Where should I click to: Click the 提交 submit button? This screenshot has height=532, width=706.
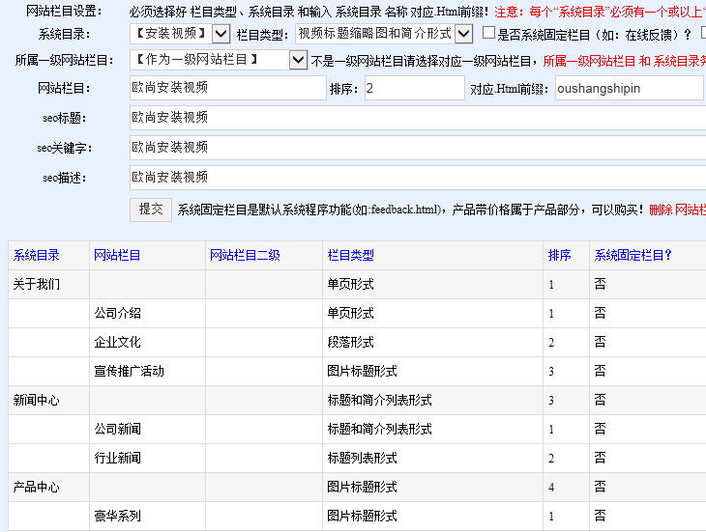point(151,210)
